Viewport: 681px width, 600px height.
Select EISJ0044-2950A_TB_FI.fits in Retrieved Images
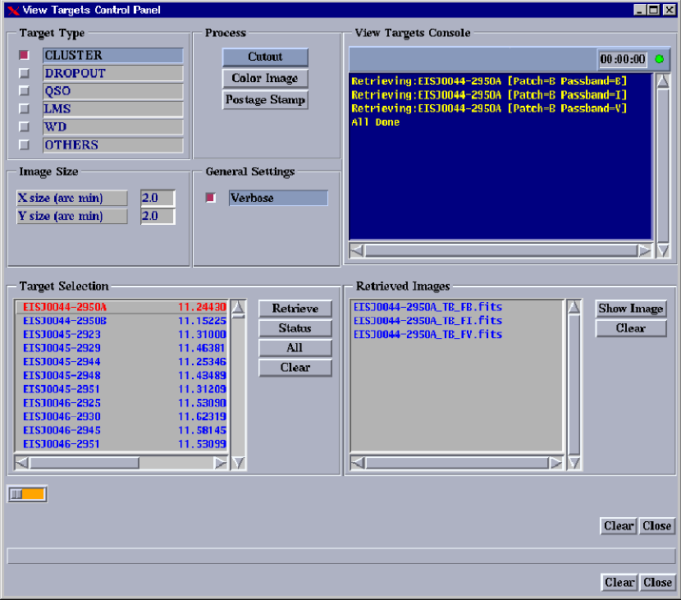(427, 321)
